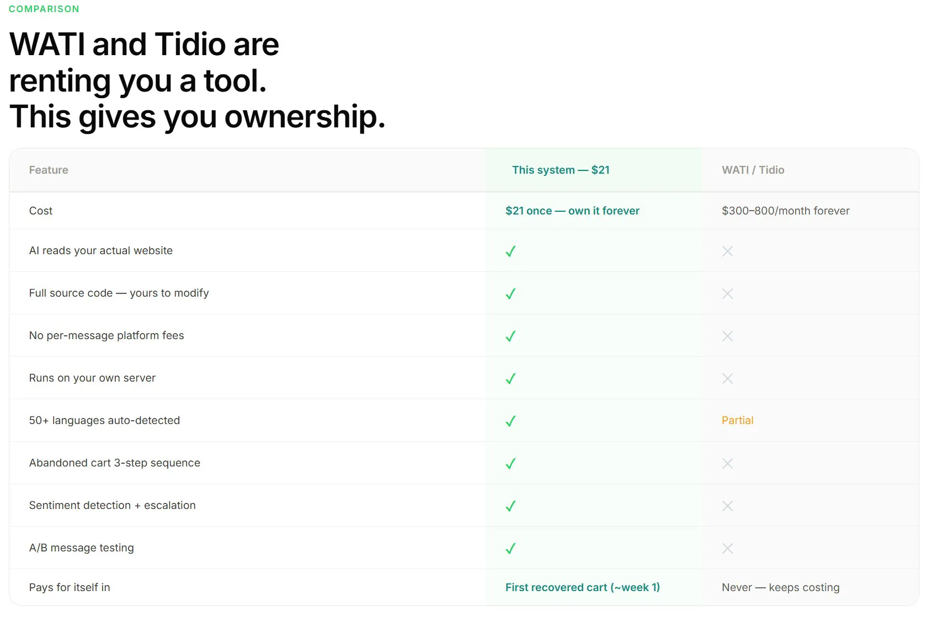Screen dimensions: 932x622
Task: Click checkmark for 50+ languages auto-detected
Action: click(x=510, y=421)
